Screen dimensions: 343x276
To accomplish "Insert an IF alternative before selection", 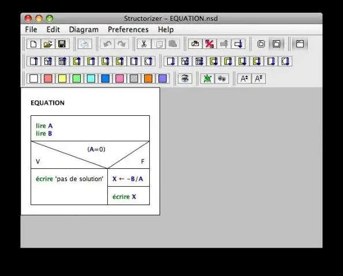I will (x=48, y=61).
